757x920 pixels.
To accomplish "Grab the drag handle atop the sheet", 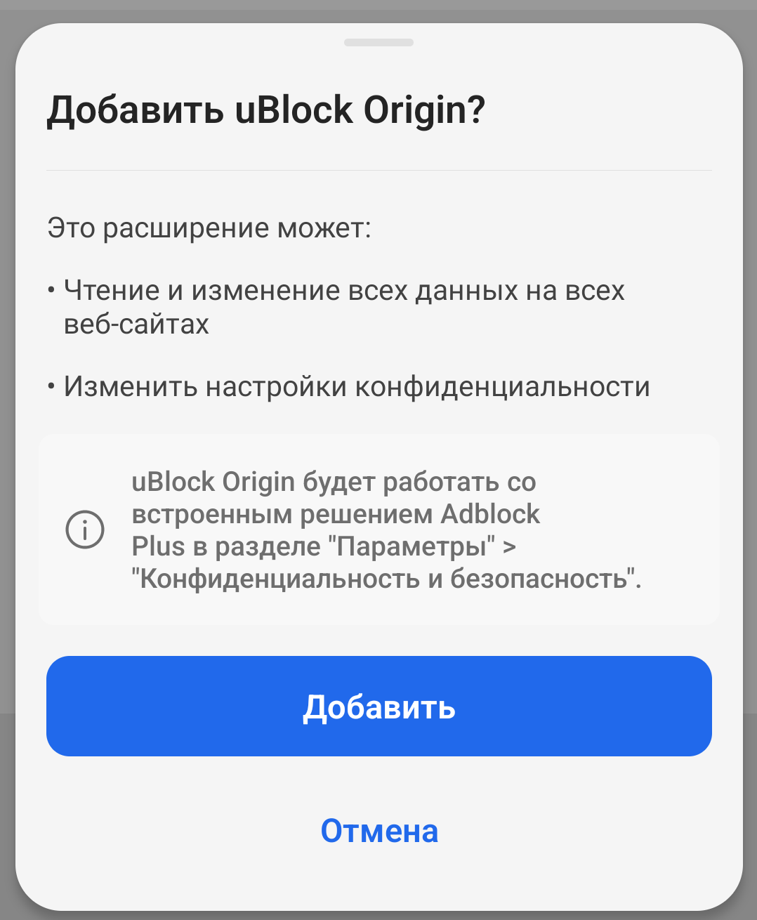I will point(378,43).
